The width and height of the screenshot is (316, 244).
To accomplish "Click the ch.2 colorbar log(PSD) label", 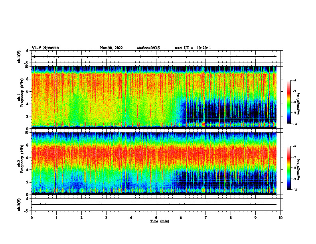I will pos(299,169).
